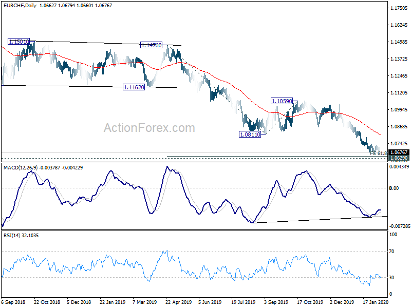Viewport: 411px width, 308px height.
Task: Click the 1.11205 price axis value
Action: (x=399, y=93)
